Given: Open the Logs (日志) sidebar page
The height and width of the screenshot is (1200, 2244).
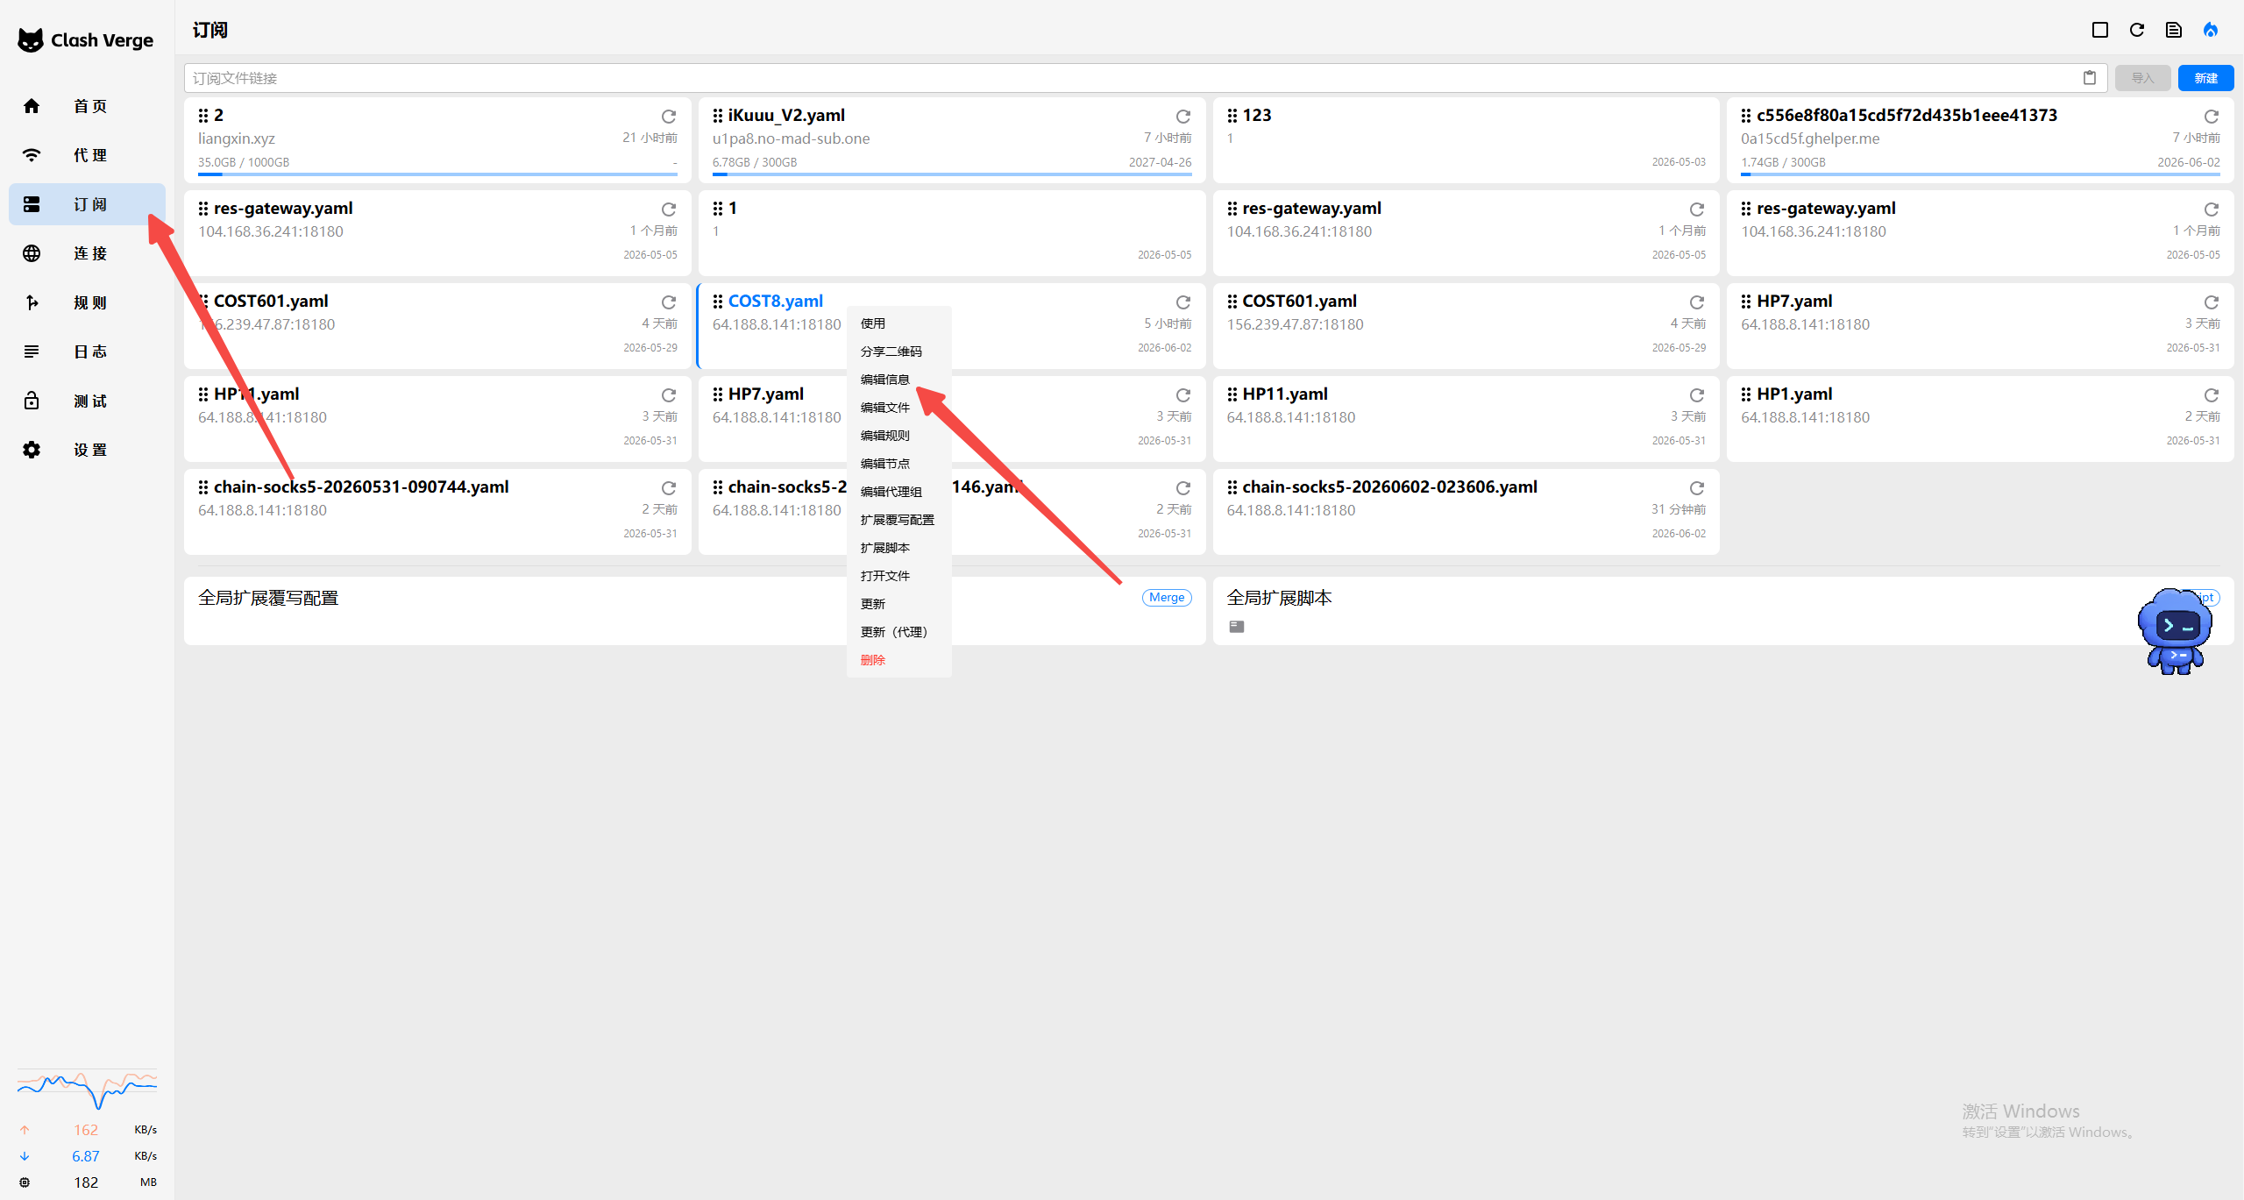Looking at the screenshot, I should point(88,351).
